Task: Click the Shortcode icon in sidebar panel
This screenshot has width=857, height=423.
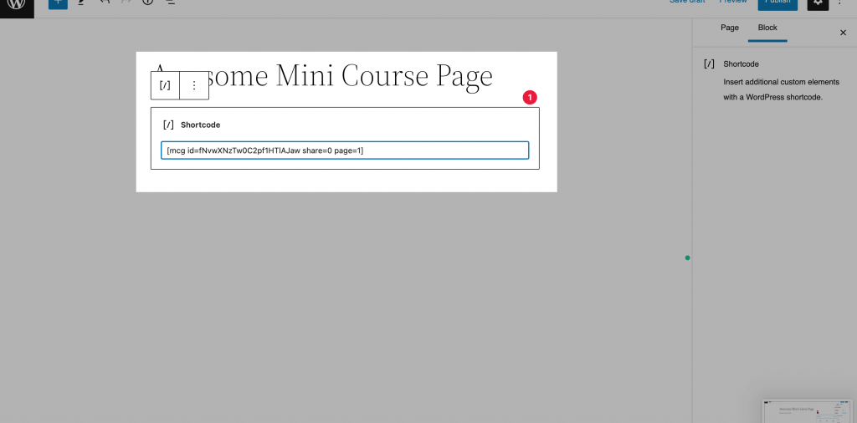Action: 710,64
